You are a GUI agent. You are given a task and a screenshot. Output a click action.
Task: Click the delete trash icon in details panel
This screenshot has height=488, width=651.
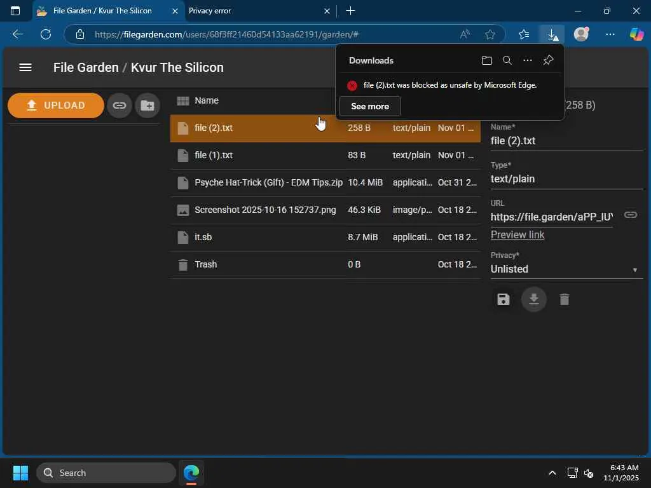point(565,299)
